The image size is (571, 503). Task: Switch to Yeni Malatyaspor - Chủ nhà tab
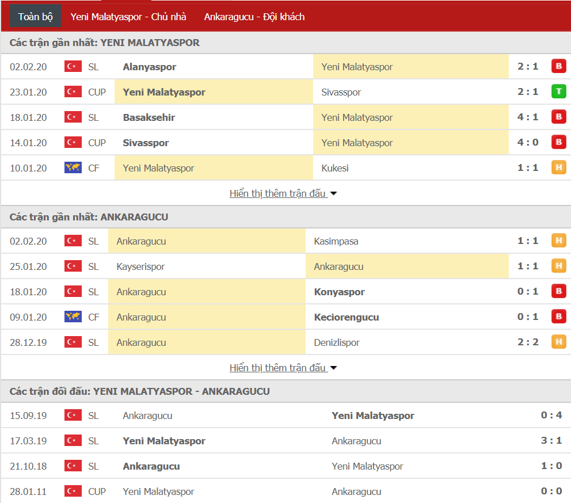tap(128, 17)
